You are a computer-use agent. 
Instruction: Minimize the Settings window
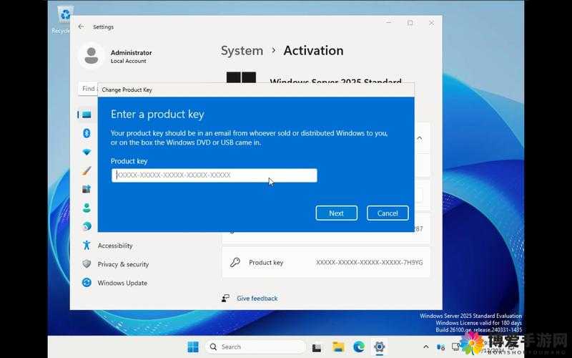point(389,23)
